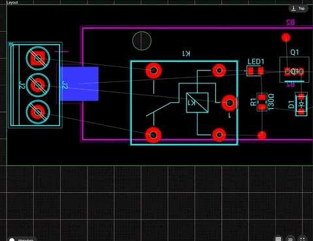
Task: Click the relay coil symbol inside K1
Action: pyautogui.click(x=197, y=102)
